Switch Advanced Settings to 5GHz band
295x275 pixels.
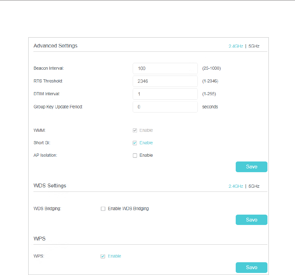(254, 46)
